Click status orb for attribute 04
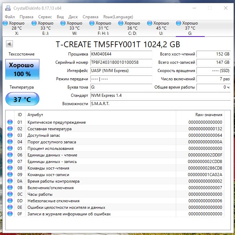This screenshot has height=235, width=235. tap(10, 142)
